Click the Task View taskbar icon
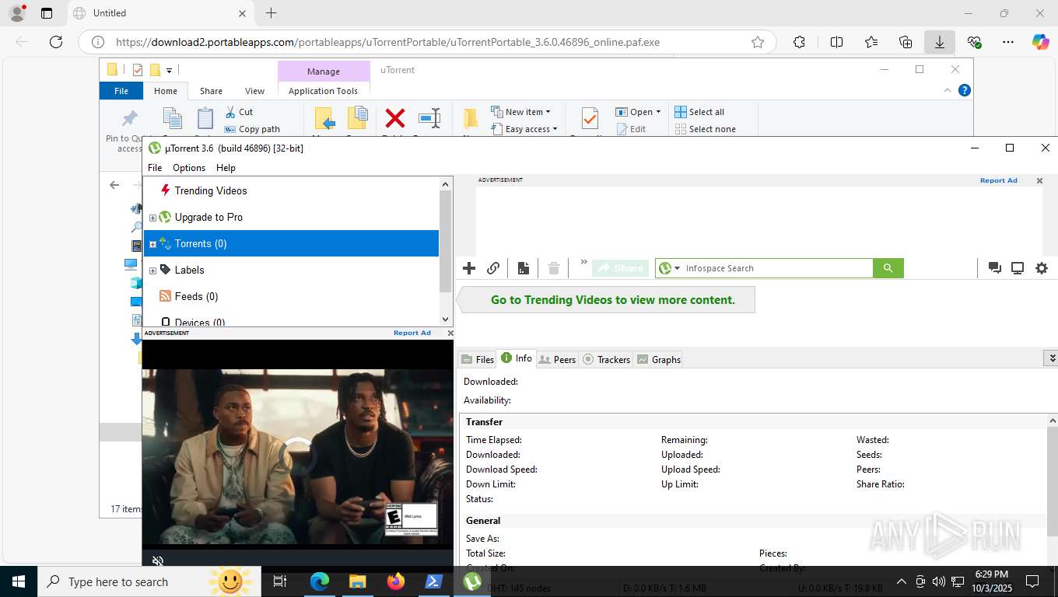This screenshot has height=597, width=1058. tap(281, 581)
